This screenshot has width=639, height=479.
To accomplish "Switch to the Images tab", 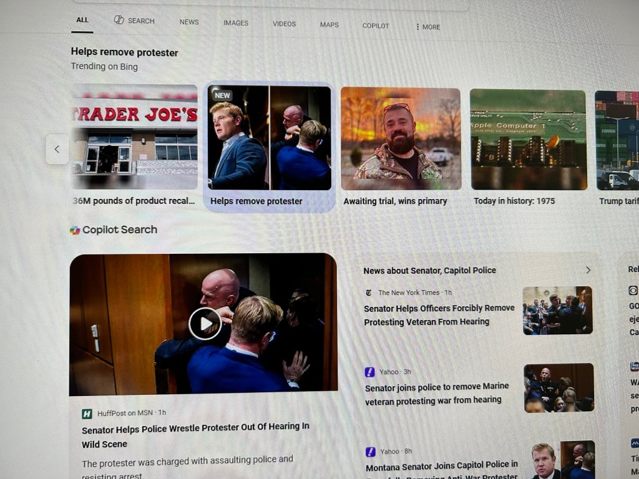I will [x=236, y=23].
